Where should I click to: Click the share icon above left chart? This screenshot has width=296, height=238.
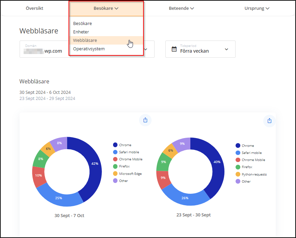(145, 120)
